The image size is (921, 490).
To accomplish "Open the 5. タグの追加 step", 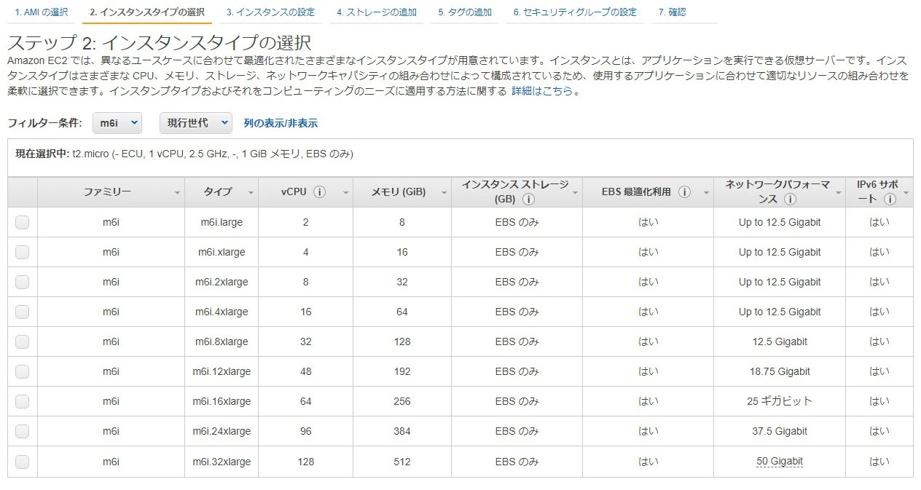I will point(465,12).
